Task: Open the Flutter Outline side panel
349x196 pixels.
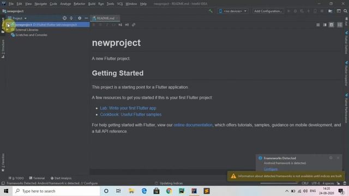Action: pos(346,42)
